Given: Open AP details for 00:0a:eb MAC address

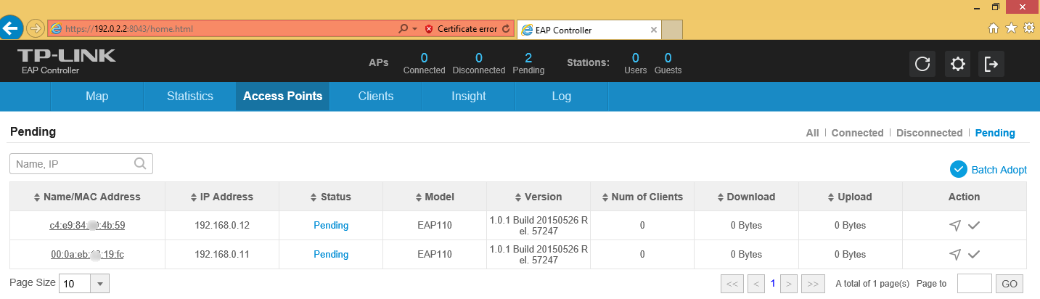Looking at the screenshot, I should click(87, 255).
